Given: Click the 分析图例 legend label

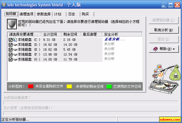Looking at the screenshot, I should pos(16,87).
